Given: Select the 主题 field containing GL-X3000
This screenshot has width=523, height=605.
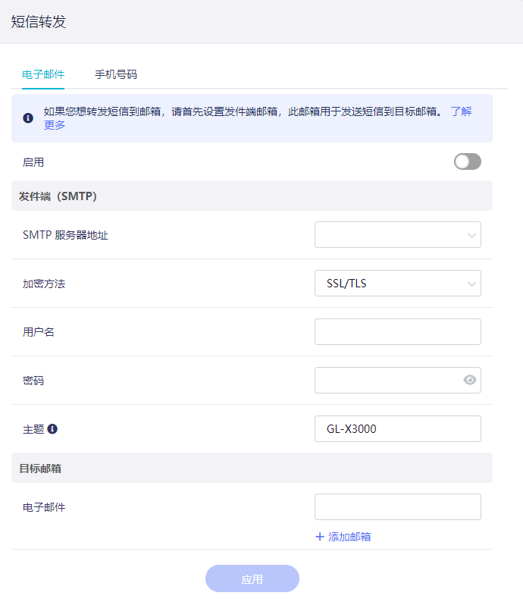Looking at the screenshot, I should click(397, 428).
